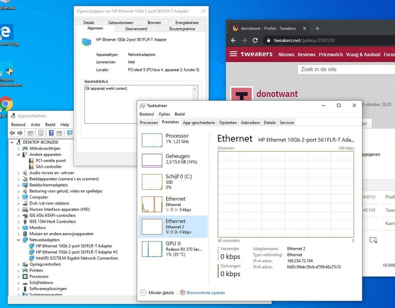Open the Actie menu in Apparaatbeheer
395x308 pixels.
point(35,124)
